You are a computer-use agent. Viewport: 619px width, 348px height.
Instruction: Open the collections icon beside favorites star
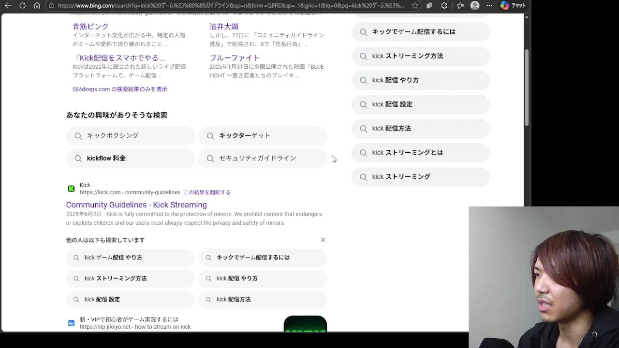tap(429, 6)
